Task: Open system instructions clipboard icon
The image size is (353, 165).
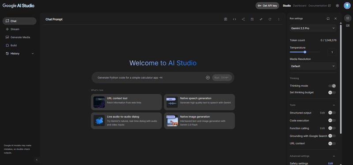Action: pyautogui.click(x=225, y=19)
